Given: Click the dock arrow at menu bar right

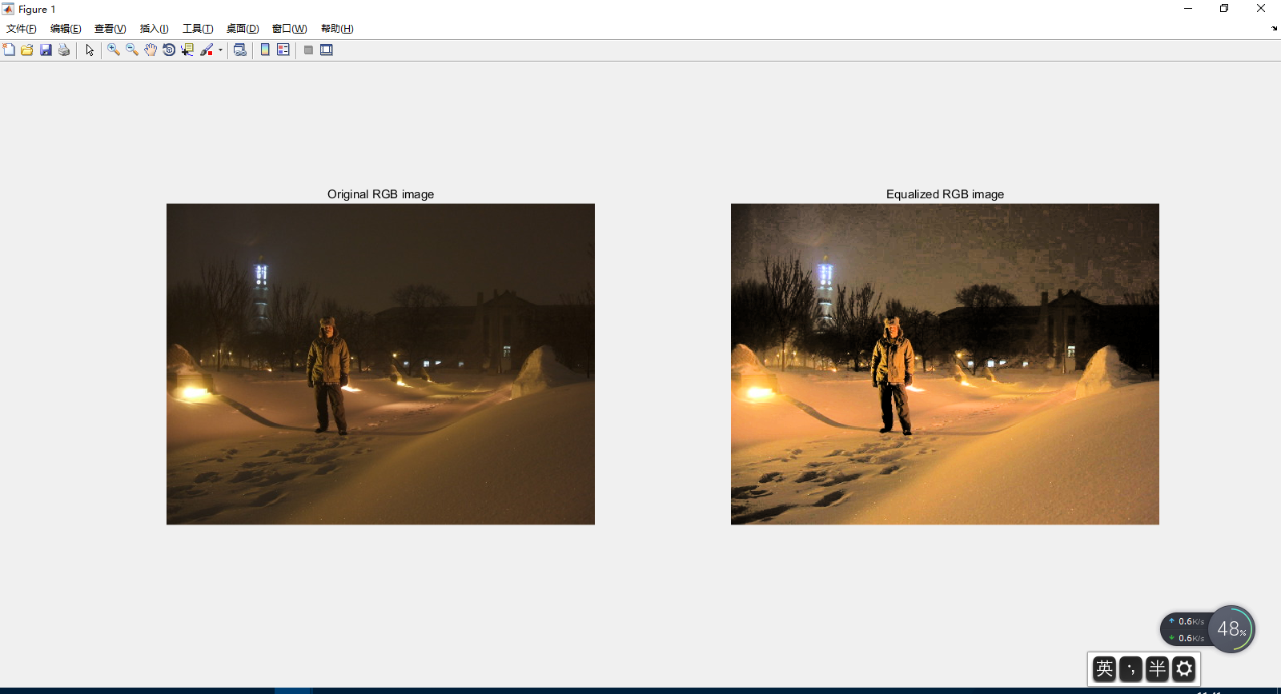Looking at the screenshot, I should click(x=1274, y=29).
